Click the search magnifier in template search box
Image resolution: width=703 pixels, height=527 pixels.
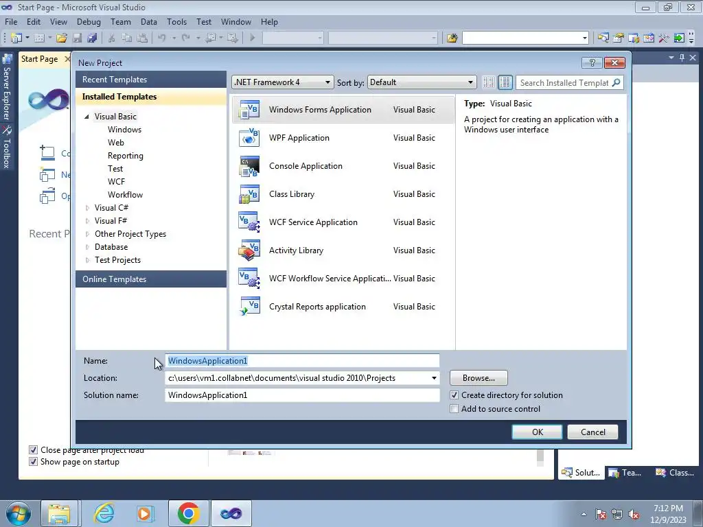(x=616, y=82)
